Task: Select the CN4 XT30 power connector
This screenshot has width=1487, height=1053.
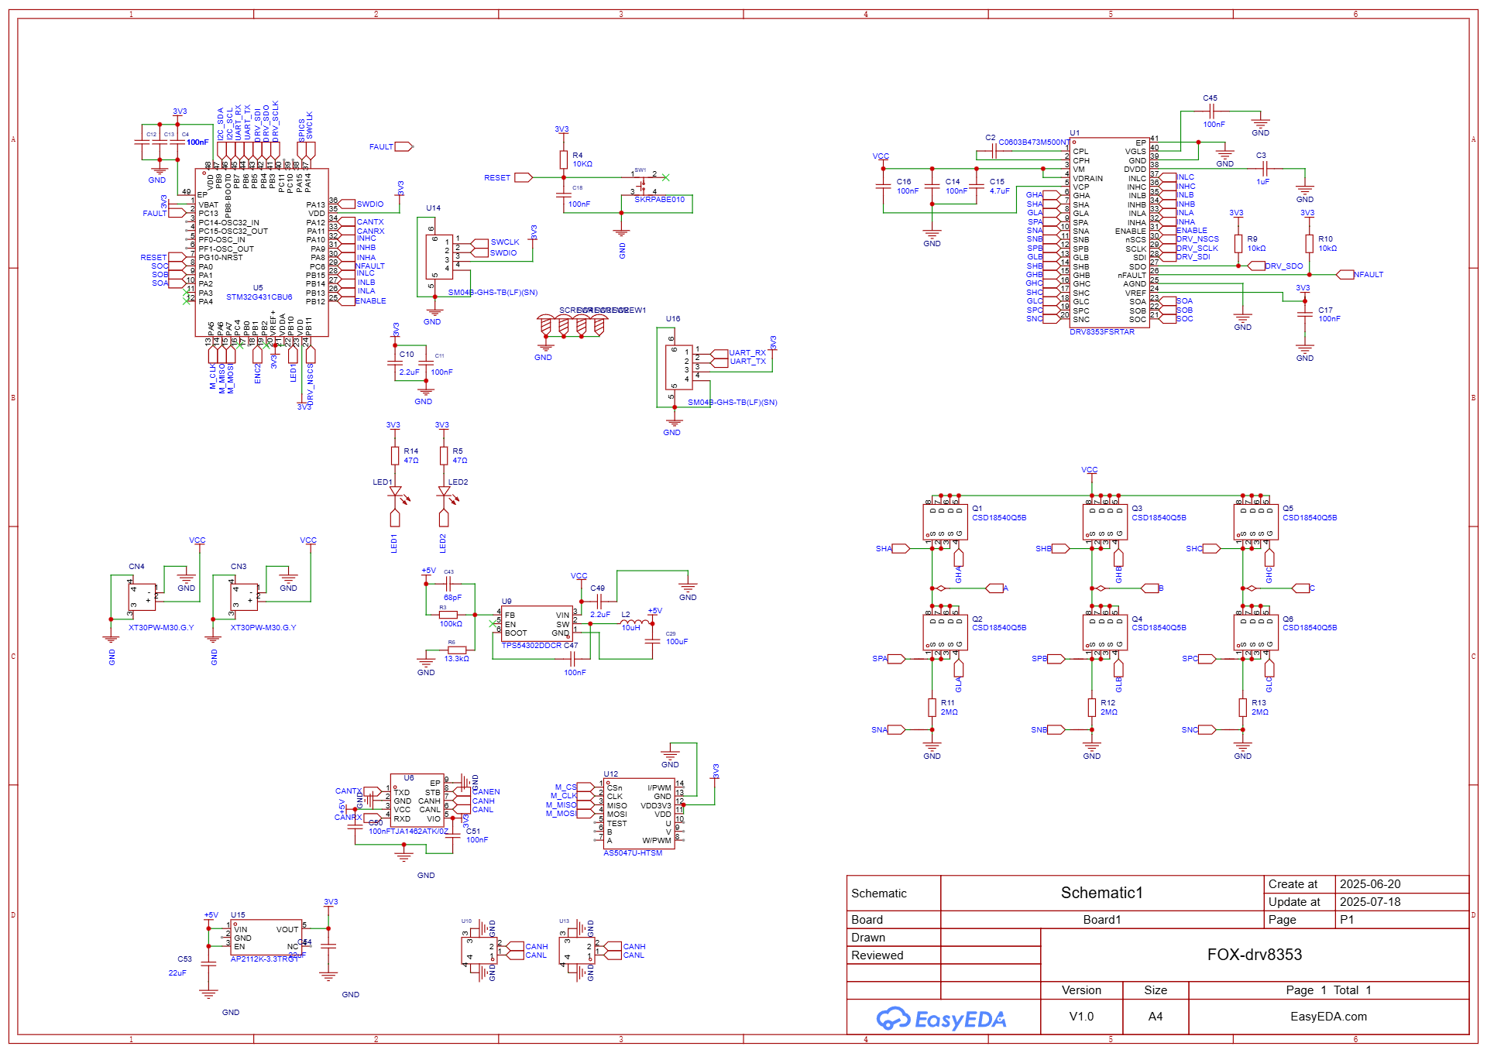Action: 143,597
